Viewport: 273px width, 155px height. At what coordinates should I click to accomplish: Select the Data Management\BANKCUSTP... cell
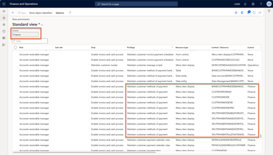point(228,81)
